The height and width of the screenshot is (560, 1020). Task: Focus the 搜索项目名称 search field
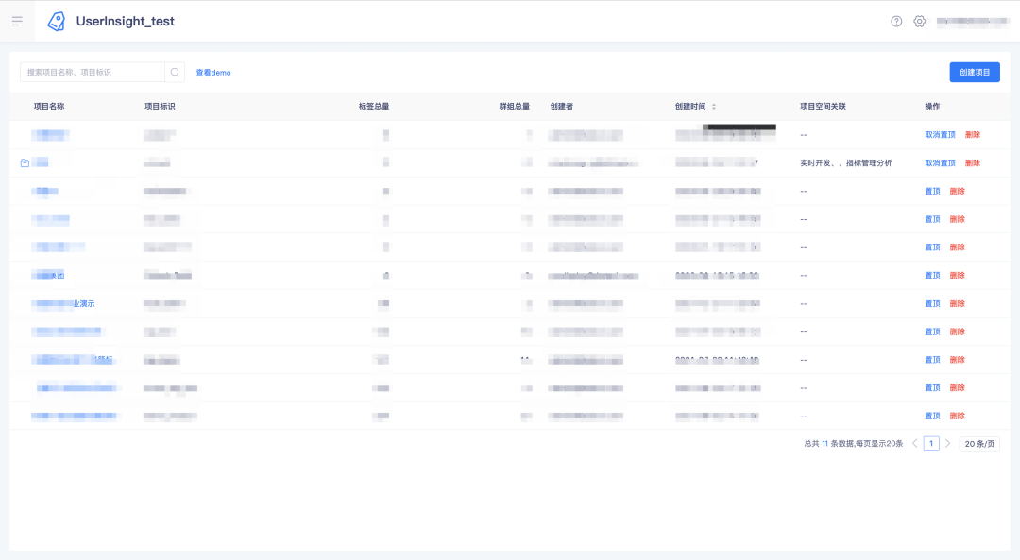point(93,72)
